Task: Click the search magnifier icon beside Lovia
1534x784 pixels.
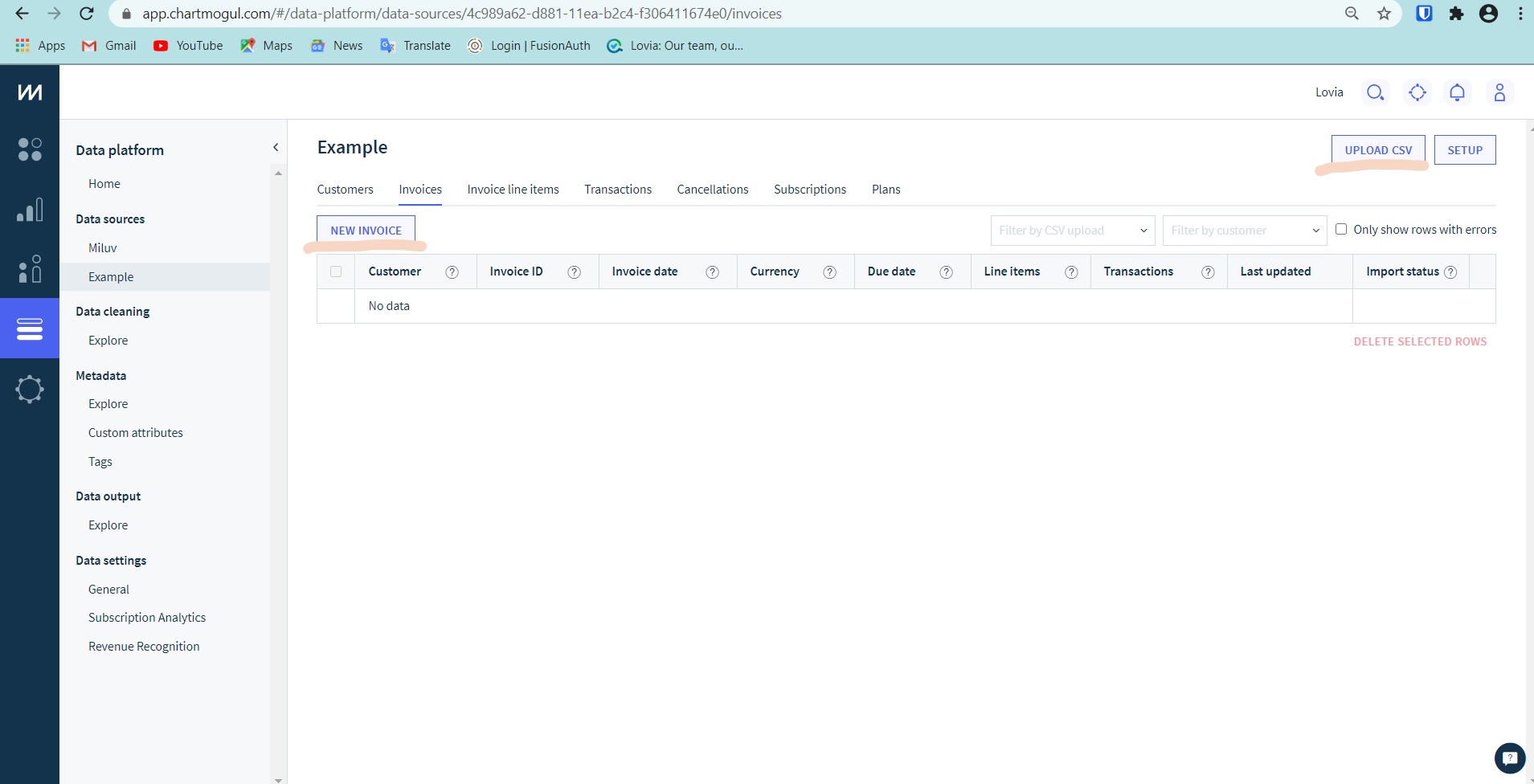Action: click(1375, 92)
